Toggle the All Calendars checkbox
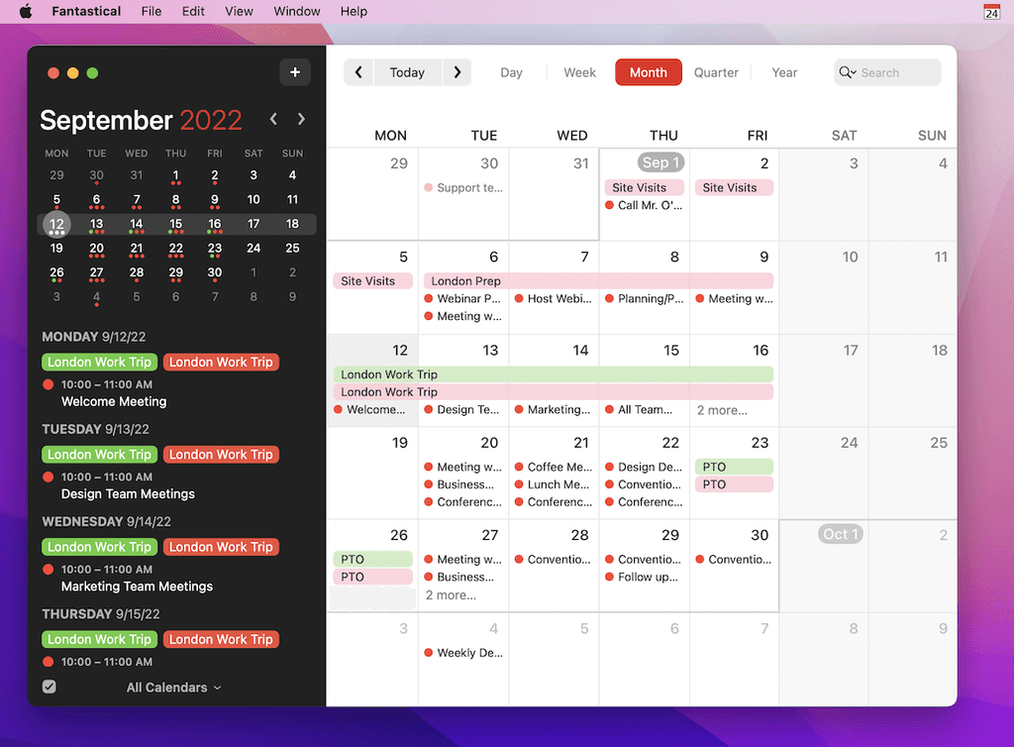The height and width of the screenshot is (747, 1014). tap(49, 686)
